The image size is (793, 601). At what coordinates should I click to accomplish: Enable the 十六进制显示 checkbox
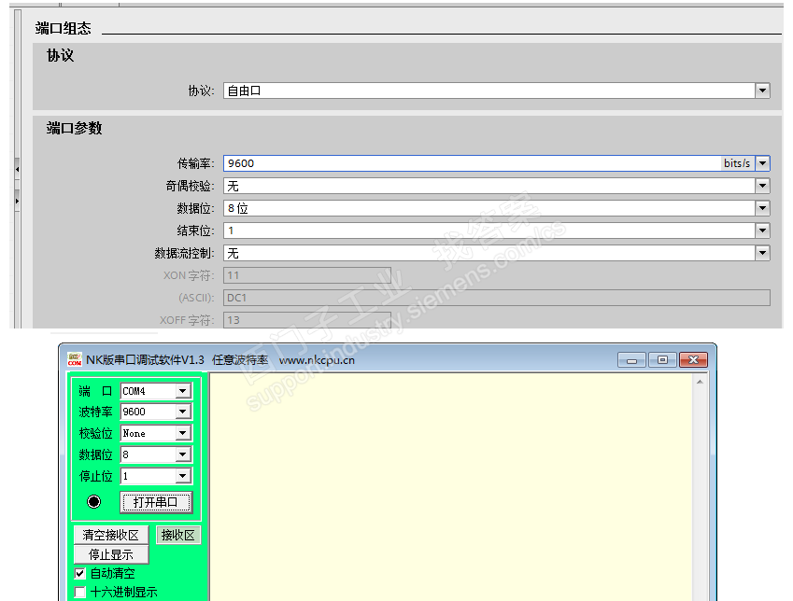80,592
